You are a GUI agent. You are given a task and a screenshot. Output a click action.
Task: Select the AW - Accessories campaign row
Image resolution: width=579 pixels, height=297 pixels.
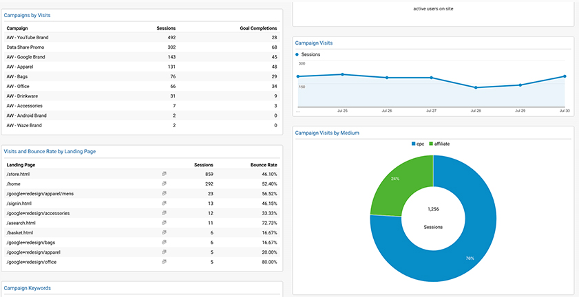click(143, 106)
